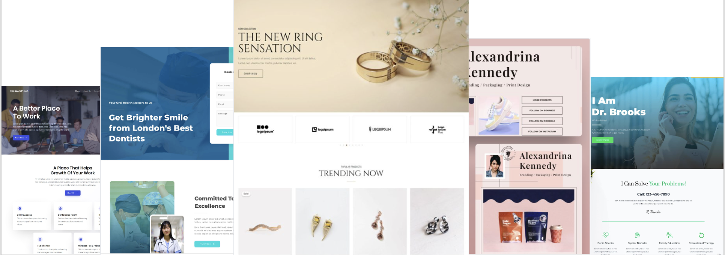Click the Bipolar Disorder icon
The width and height of the screenshot is (725, 255).
coord(637,235)
